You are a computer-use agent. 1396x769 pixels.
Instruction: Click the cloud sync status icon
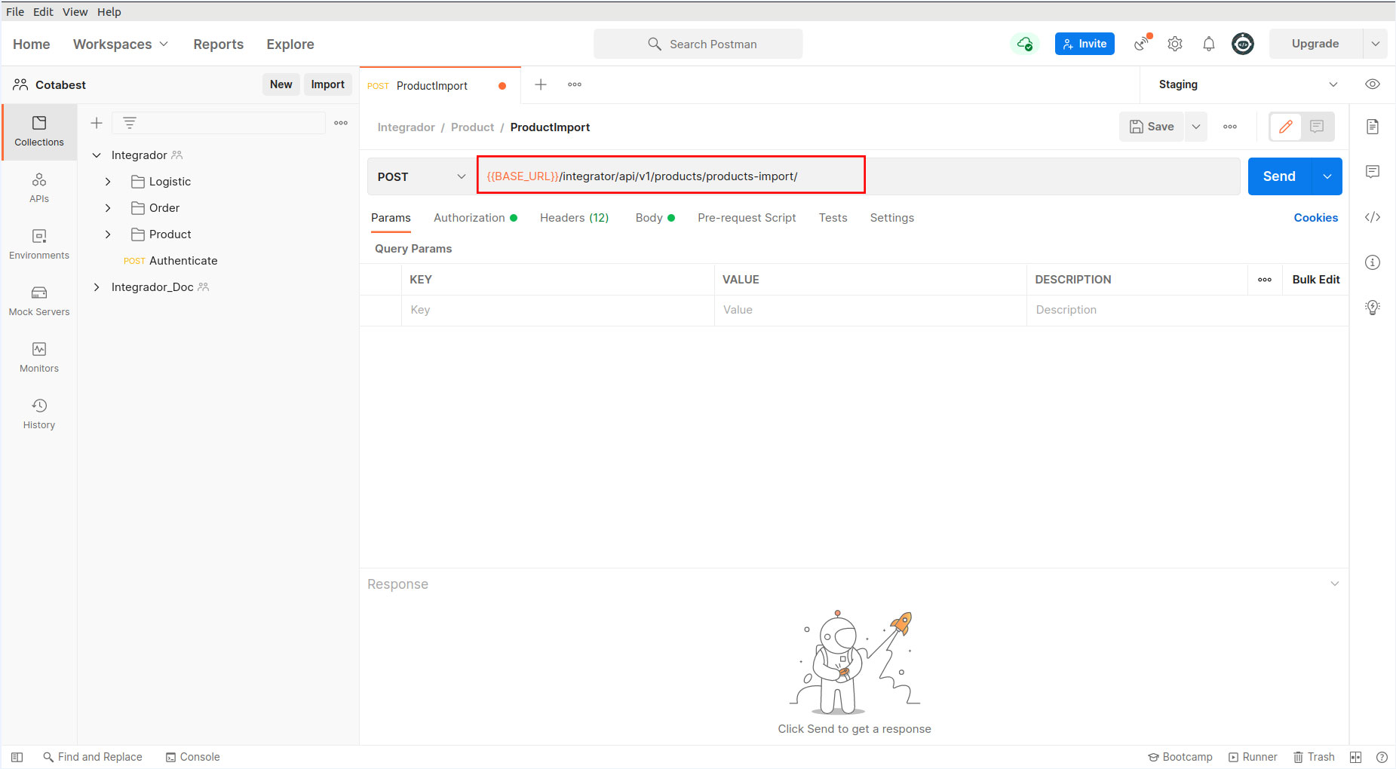[x=1024, y=44]
